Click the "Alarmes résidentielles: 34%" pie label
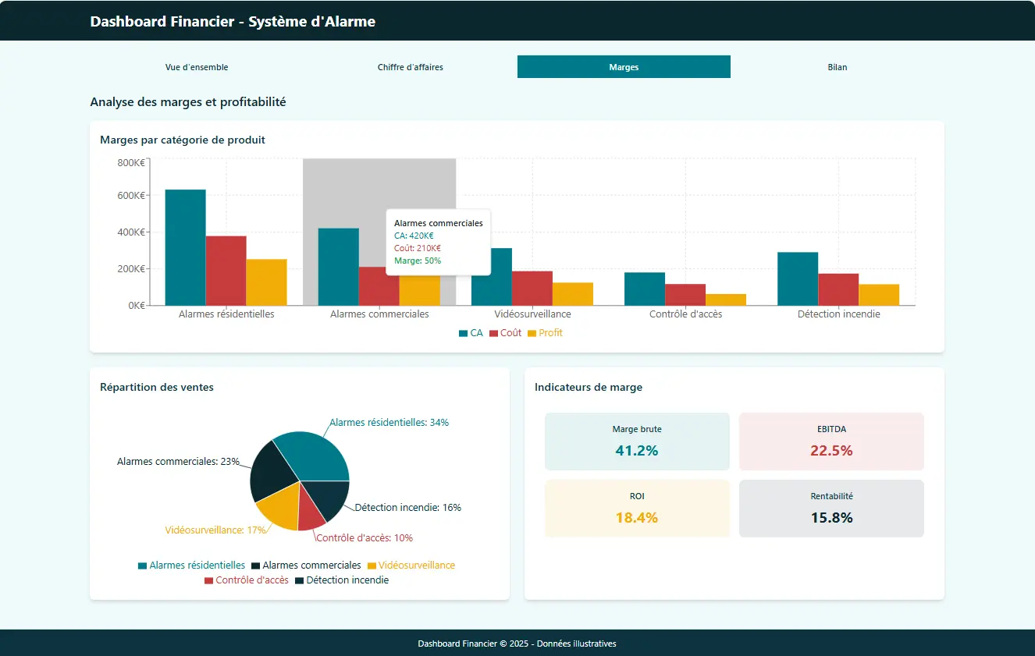Viewport: 1035px width, 656px height. (389, 423)
